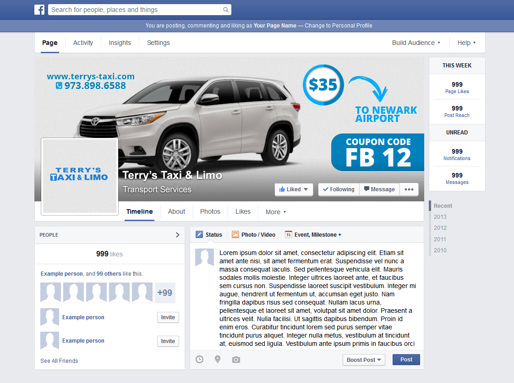Open the PEOPLE panel chevron arrow
This screenshot has height=383, width=514.
point(177,235)
